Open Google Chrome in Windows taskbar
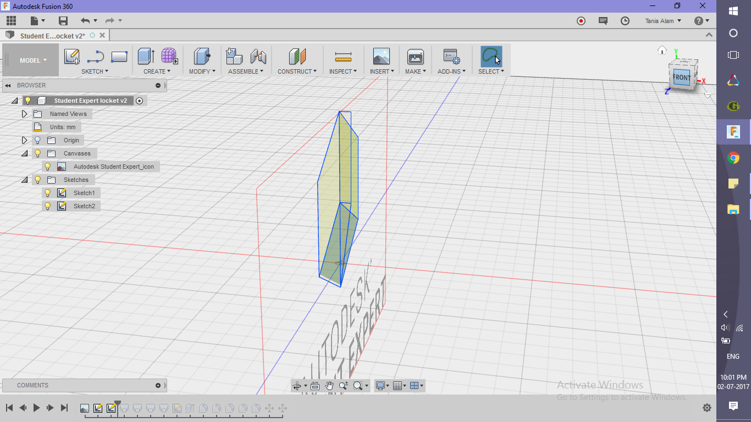751x422 pixels. (x=733, y=158)
